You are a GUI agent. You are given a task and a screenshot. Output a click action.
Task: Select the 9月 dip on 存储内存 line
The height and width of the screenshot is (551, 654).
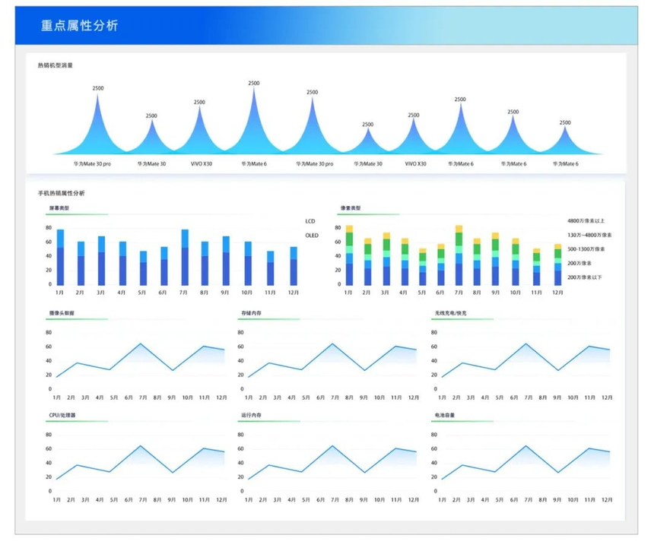click(365, 371)
